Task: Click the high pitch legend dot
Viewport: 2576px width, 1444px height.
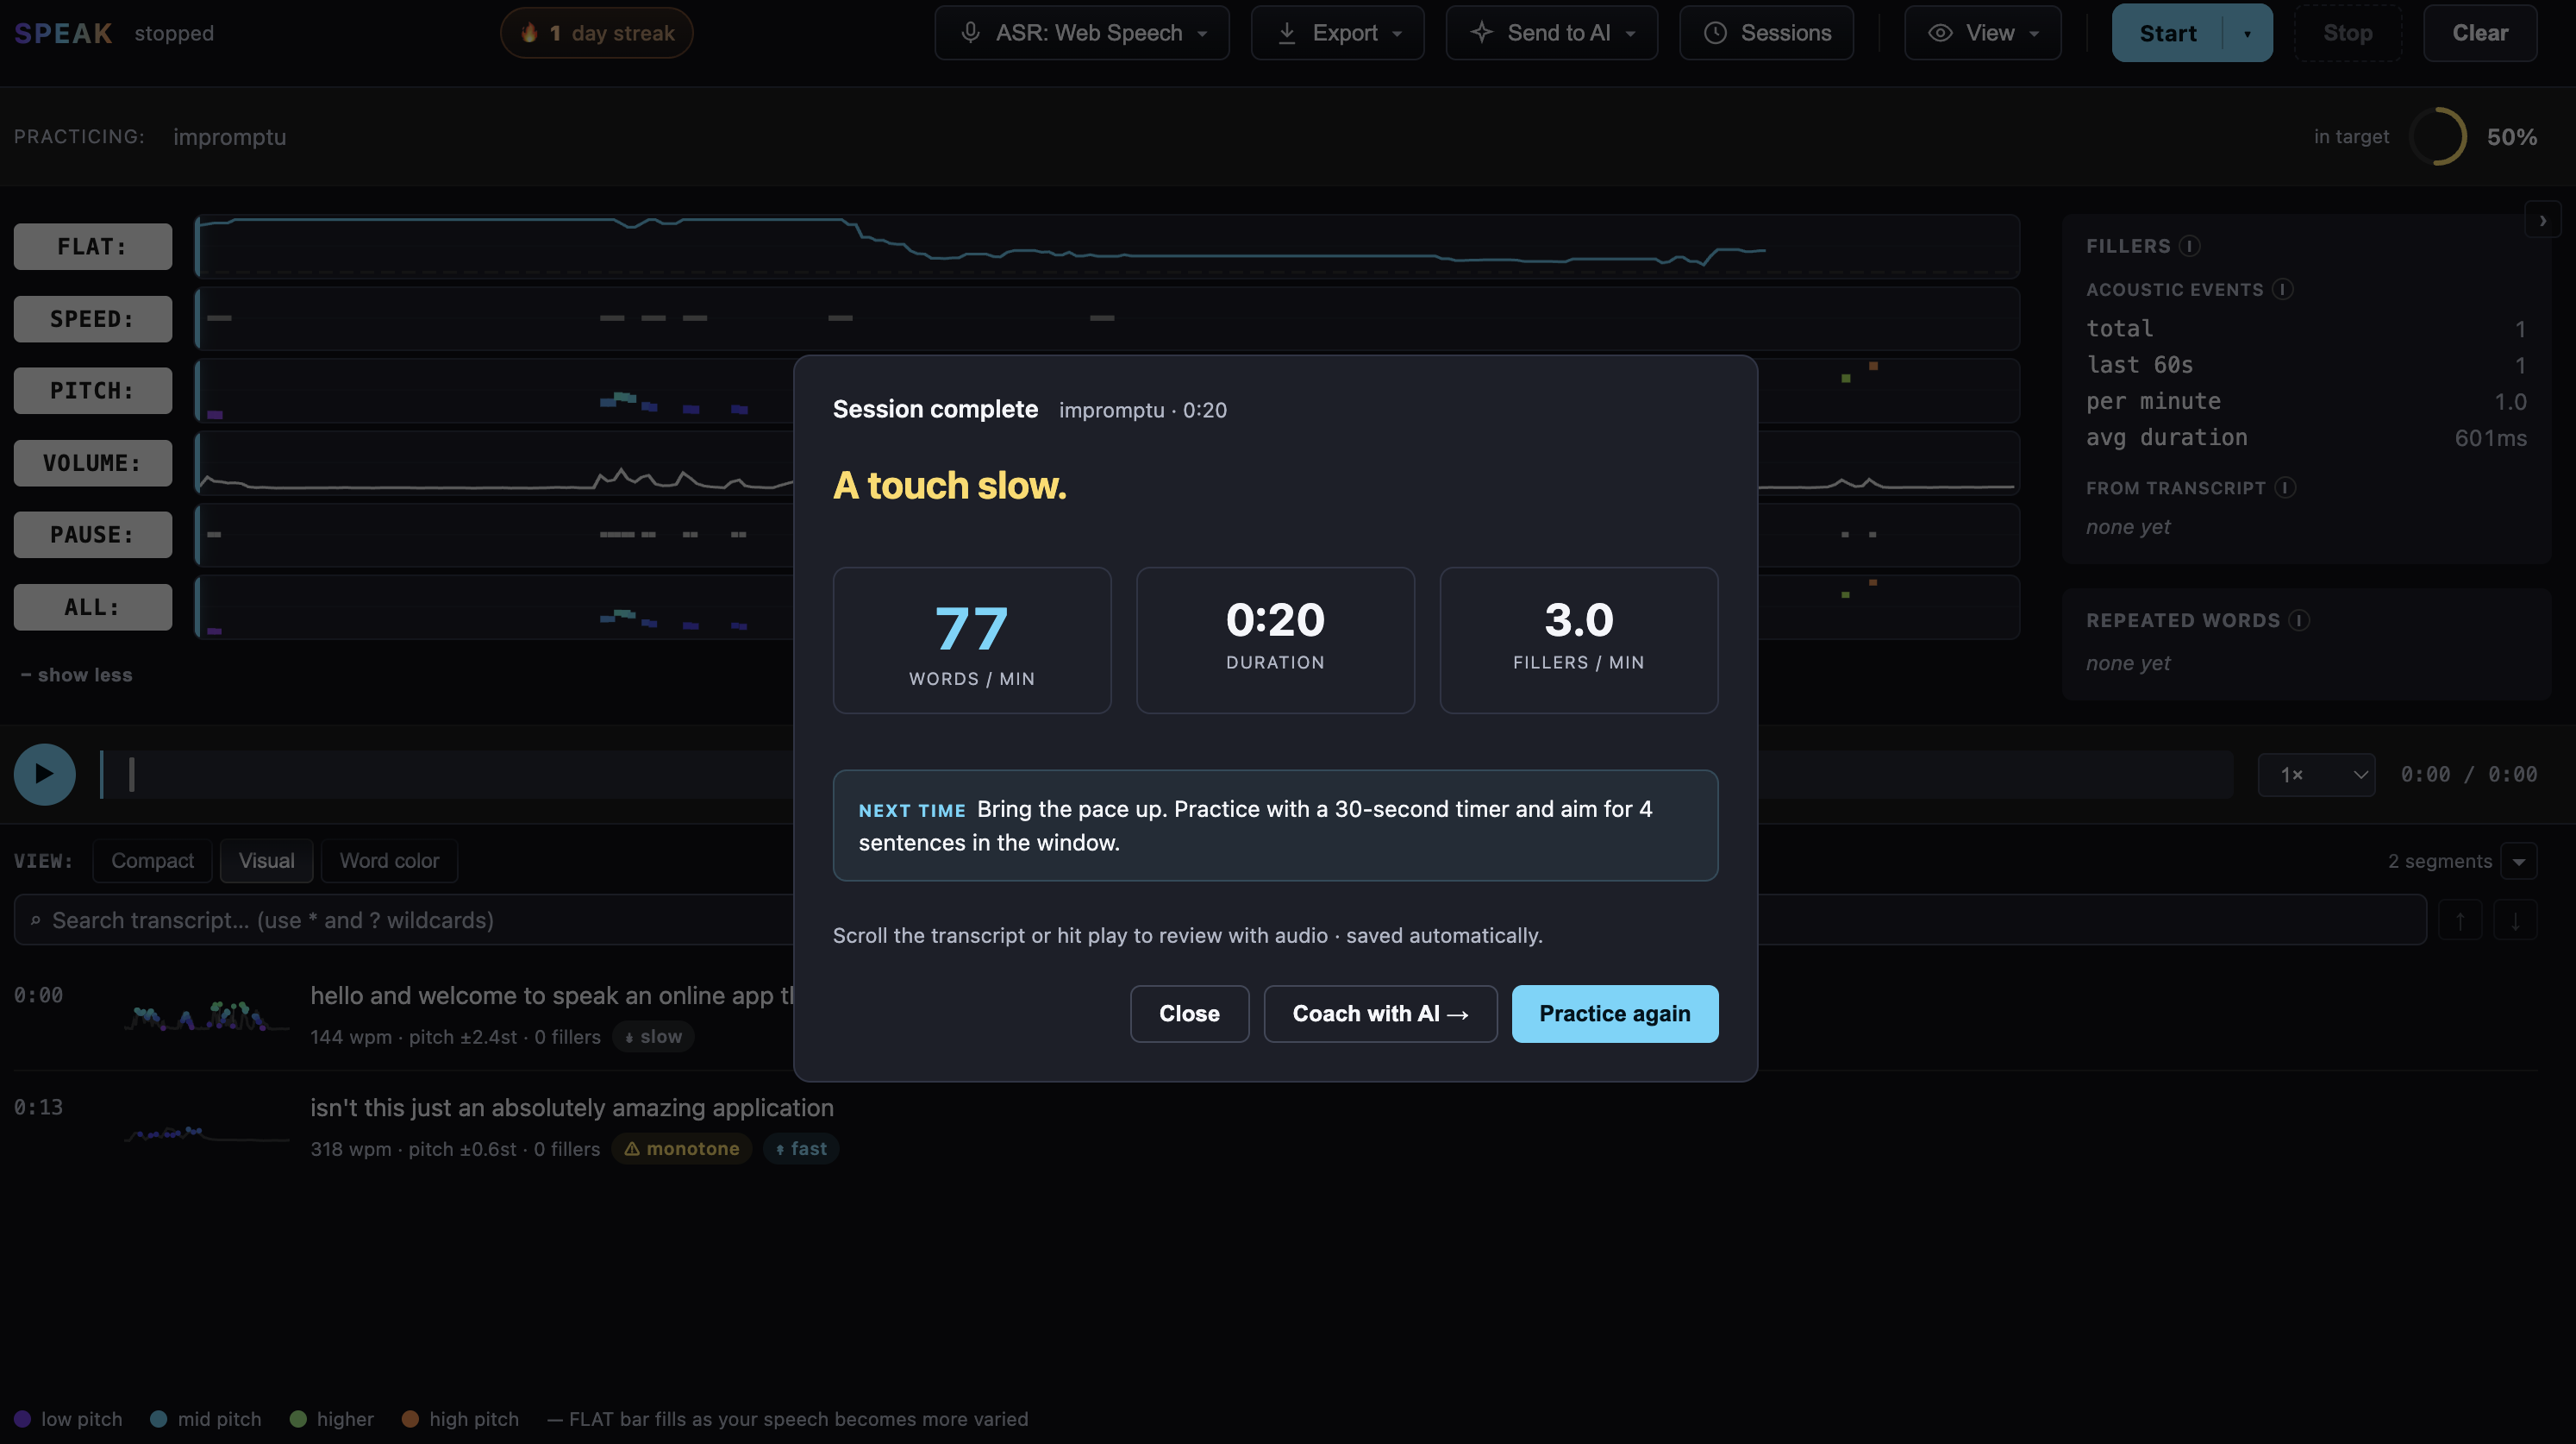Action: point(410,1419)
